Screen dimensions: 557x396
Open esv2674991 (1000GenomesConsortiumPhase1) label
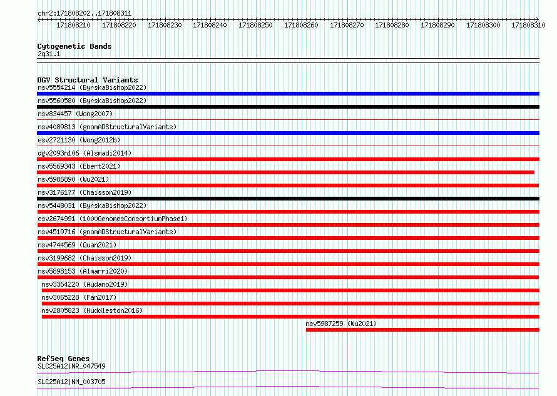pos(113,219)
